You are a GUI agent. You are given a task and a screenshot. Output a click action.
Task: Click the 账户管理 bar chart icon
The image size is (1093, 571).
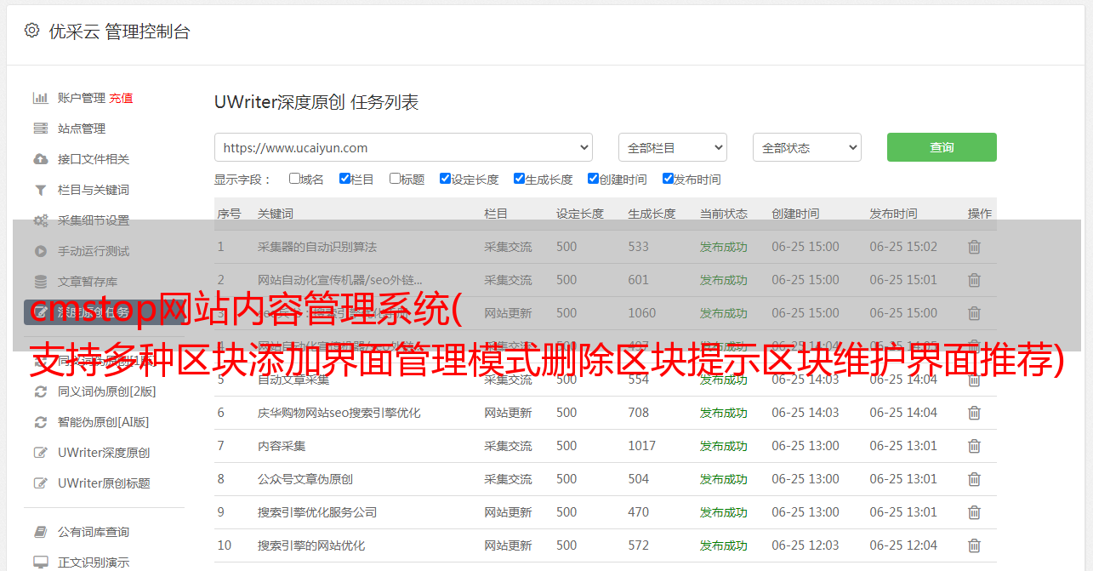pyautogui.click(x=40, y=98)
